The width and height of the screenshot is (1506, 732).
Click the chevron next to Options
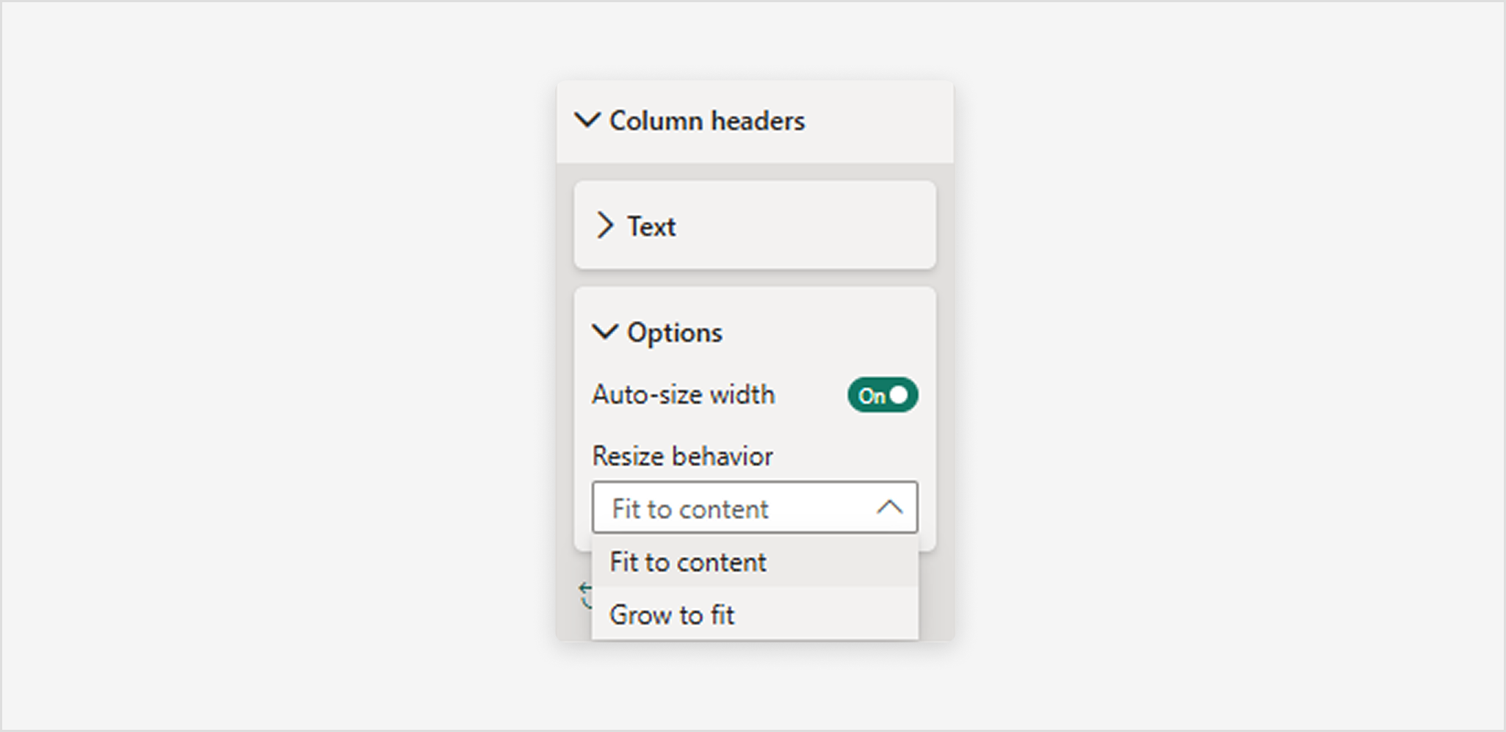605,333
